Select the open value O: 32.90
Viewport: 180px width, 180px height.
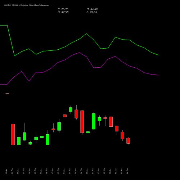pos(63,12)
